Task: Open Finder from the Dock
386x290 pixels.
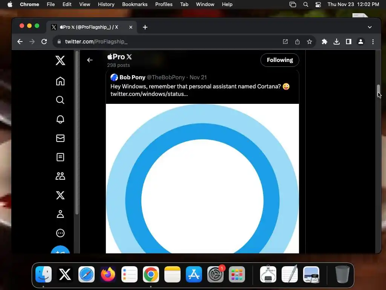Action: point(44,274)
